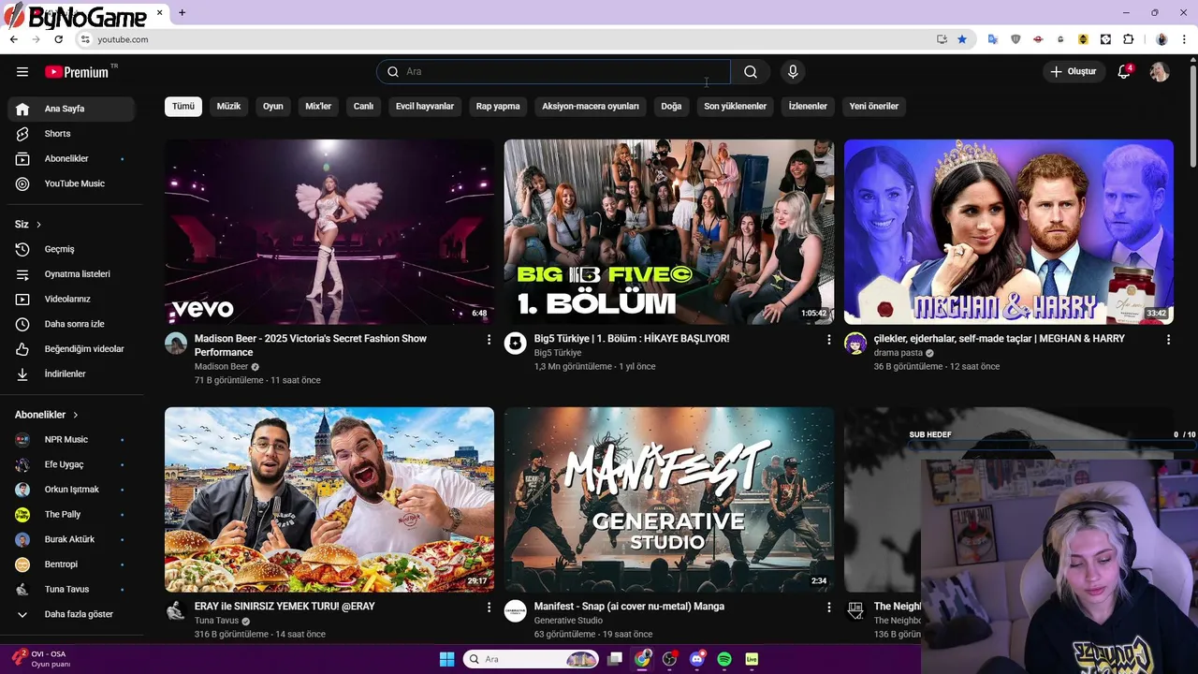Open the YouTube hamburger guide menu
This screenshot has width=1198, height=674.
(22, 72)
